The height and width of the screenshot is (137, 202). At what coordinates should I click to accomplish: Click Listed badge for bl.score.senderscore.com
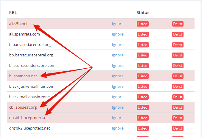pos(143,66)
